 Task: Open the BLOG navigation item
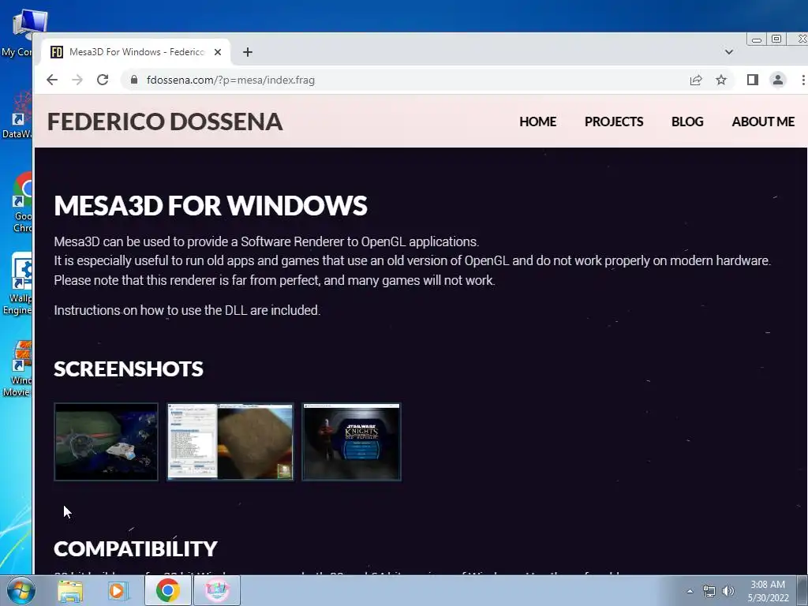tap(687, 122)
